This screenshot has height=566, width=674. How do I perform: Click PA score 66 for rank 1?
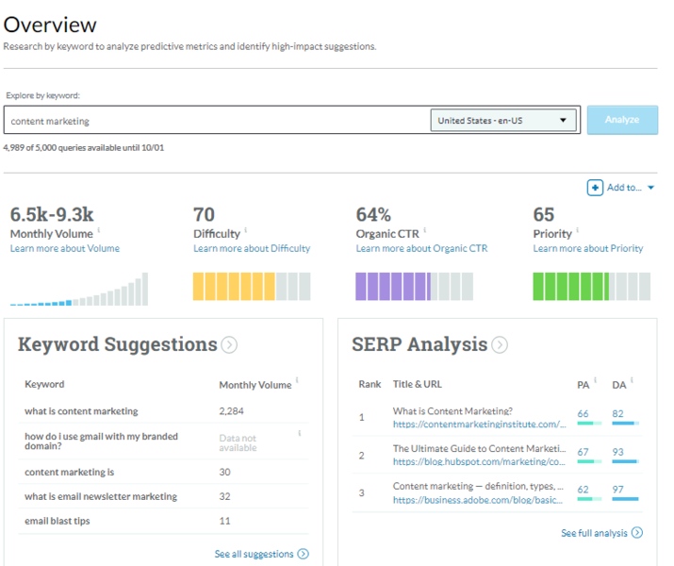583,414
